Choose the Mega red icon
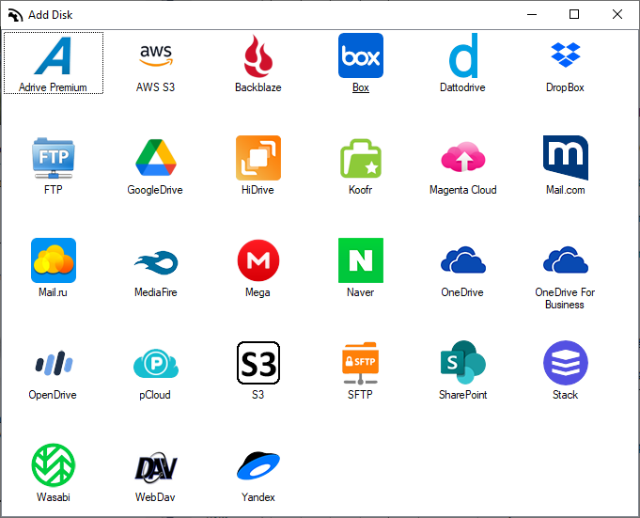The height and width of the screenshot is (518, 640). pyautogui.click(x=258, y=260)
